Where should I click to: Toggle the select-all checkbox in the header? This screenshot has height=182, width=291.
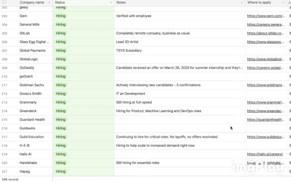coord(5,3)
